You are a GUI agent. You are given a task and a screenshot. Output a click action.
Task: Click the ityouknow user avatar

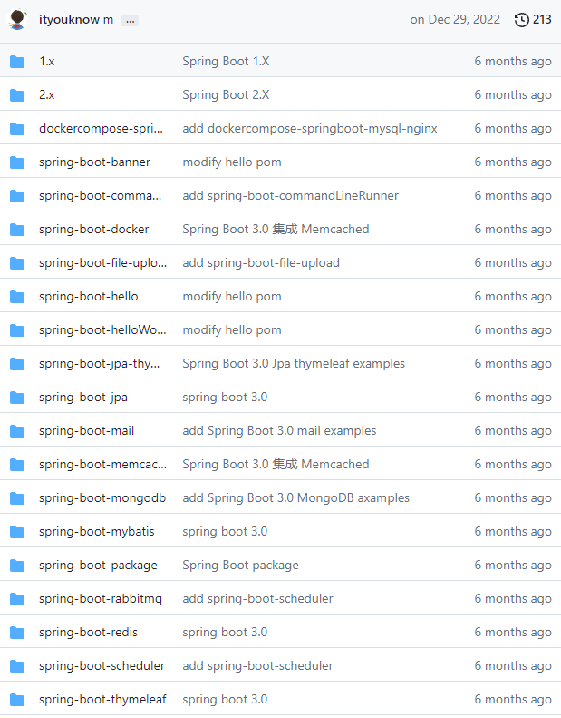pyautogui.click(x=17, y=20)
